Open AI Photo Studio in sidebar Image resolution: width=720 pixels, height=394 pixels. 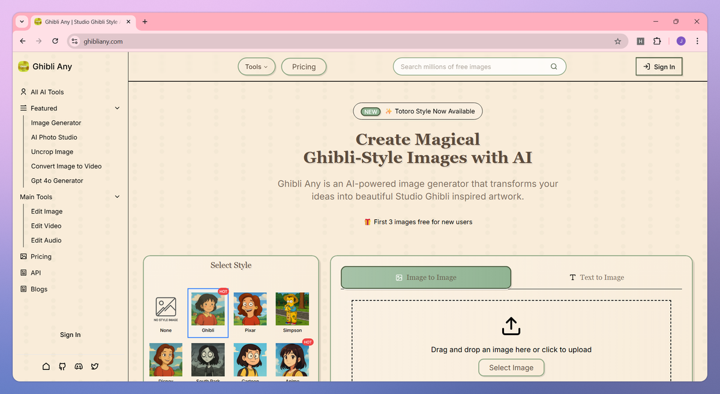[x=54, y=137]
